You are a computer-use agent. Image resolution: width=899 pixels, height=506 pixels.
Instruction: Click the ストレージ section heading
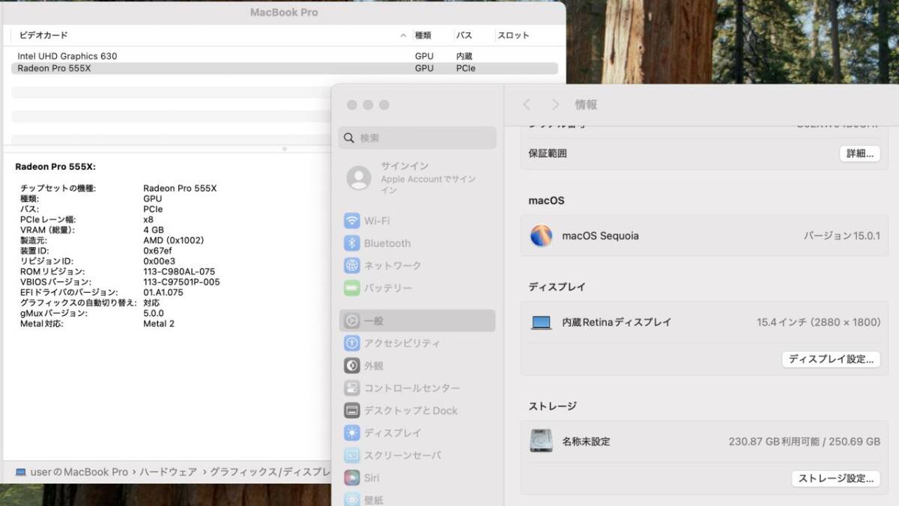tap(553, 406)
